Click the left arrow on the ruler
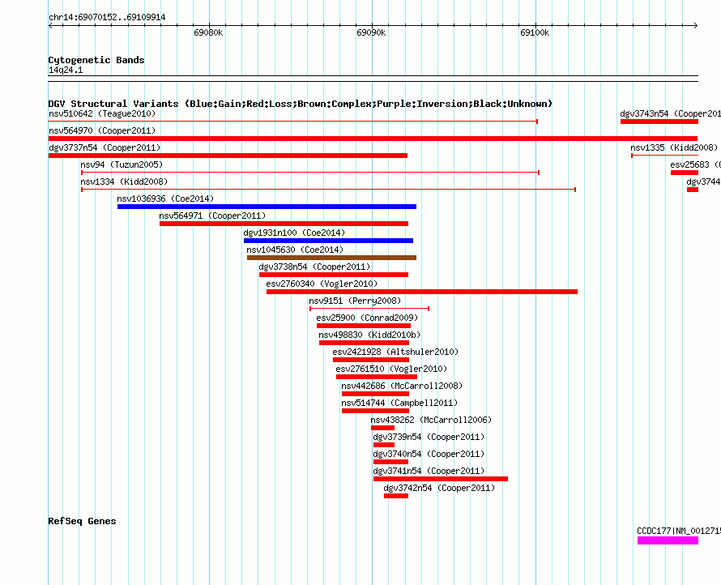This screenshot has height=585, width=721. pyautogui.click(x=50, y=26)
